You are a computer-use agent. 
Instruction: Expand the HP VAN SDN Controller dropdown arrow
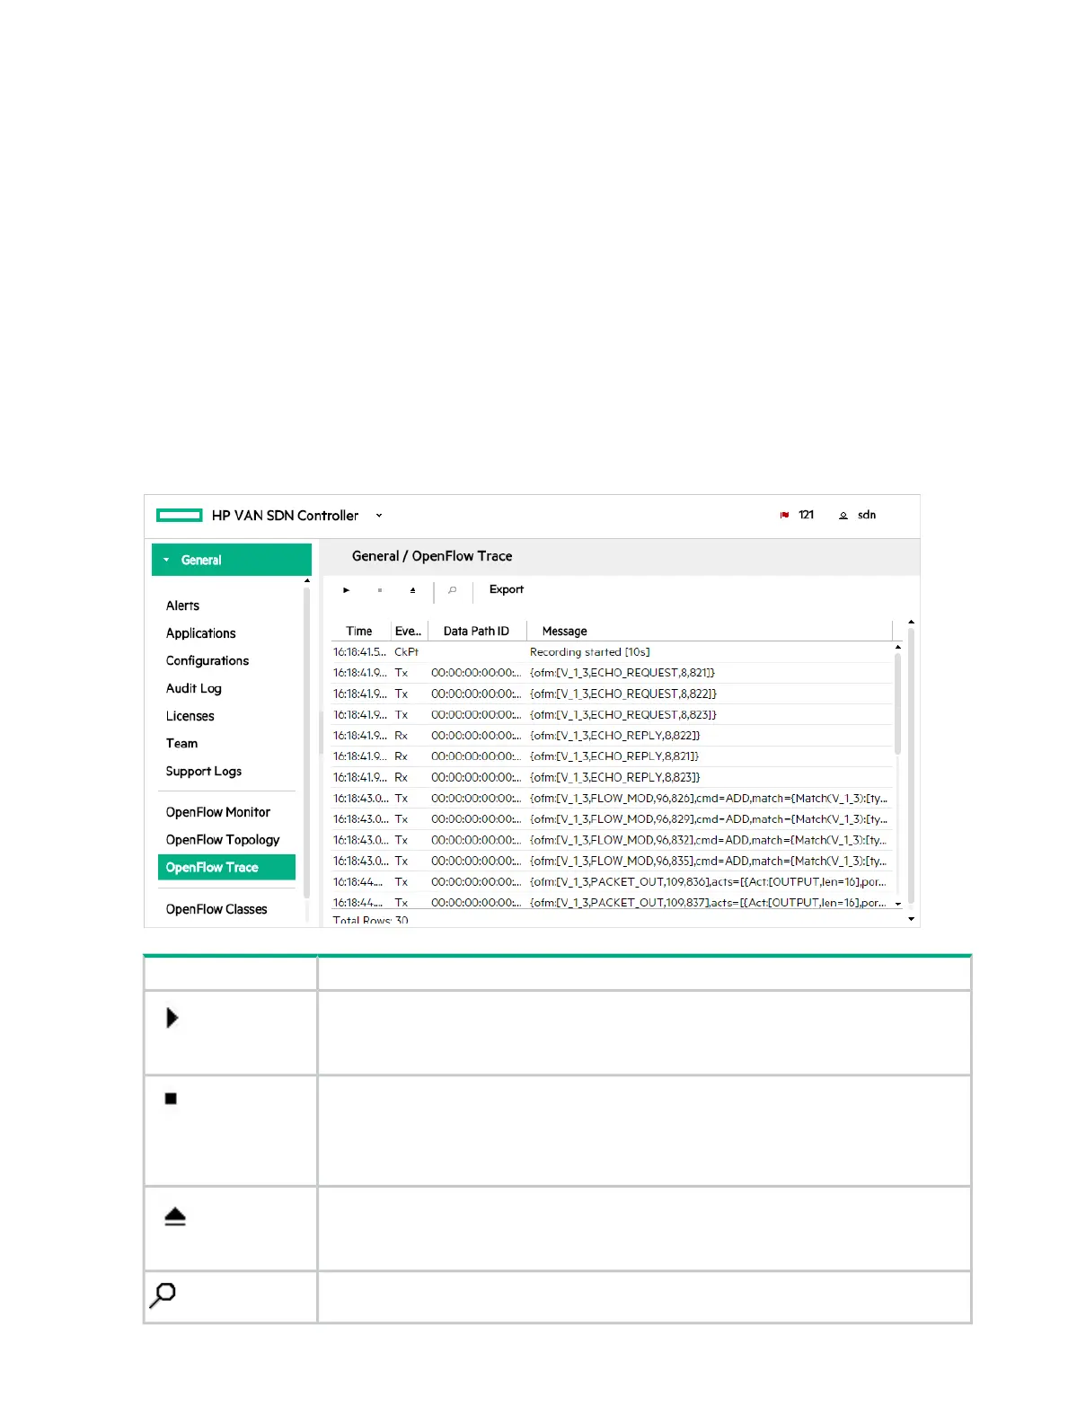[x=379, y=516]
